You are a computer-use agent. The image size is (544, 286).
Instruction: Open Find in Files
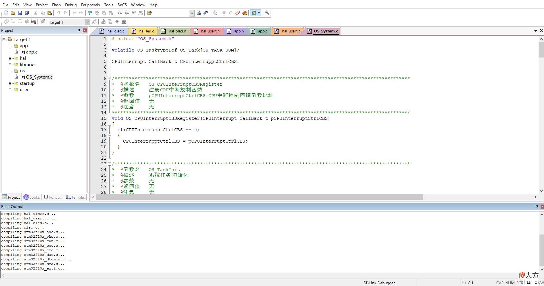coord(150,13)
